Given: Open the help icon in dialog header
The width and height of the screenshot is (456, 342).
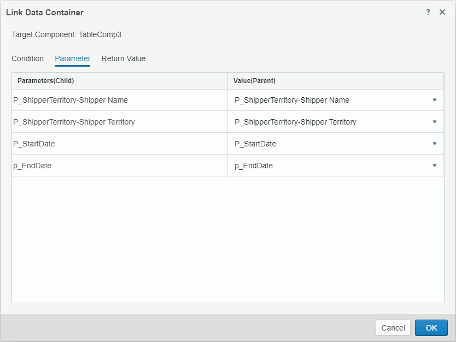Looking at the screenshot, I should [428, 12].
